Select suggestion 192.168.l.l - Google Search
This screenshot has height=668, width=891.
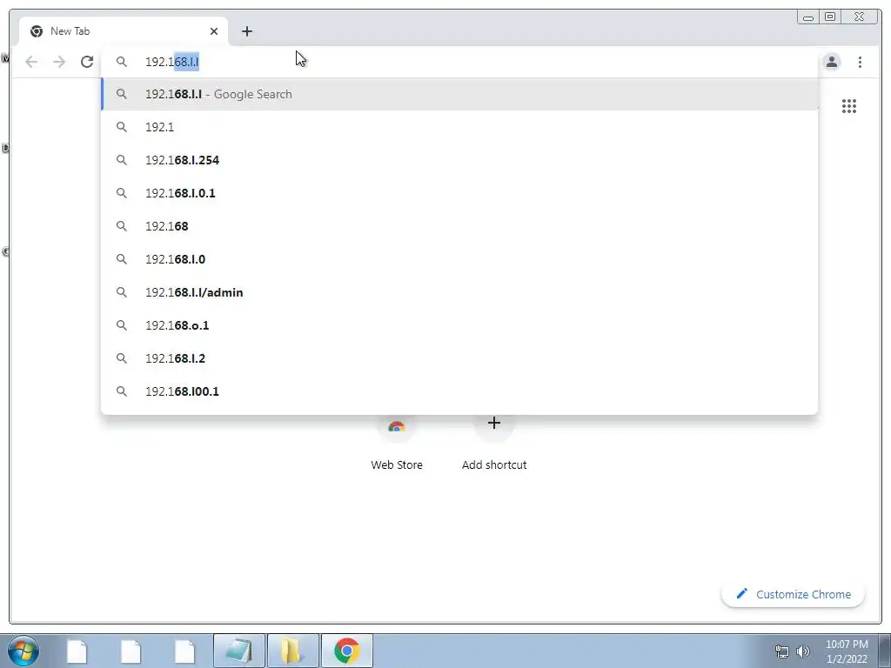pos(459,94)
